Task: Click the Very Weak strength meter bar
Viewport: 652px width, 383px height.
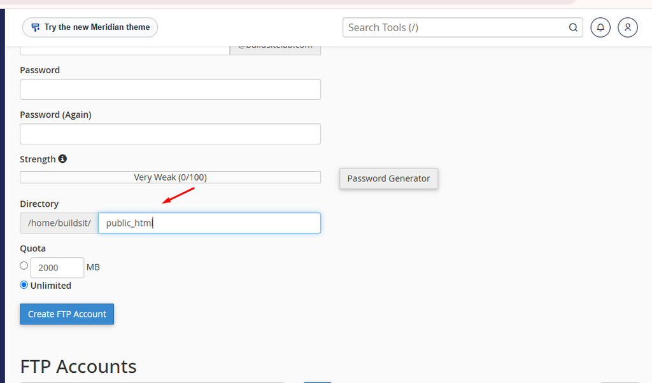Action: [170, 178]
